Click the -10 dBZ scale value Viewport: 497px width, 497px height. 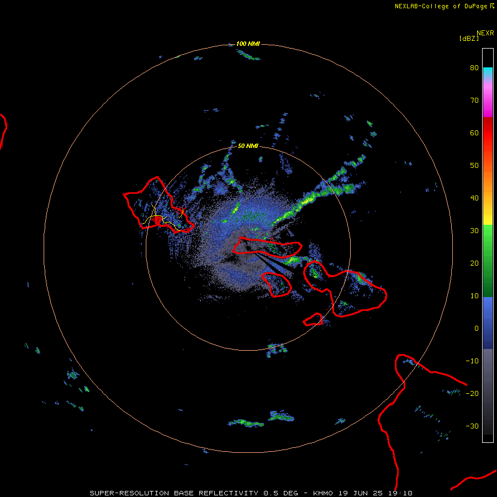(472, 361)
